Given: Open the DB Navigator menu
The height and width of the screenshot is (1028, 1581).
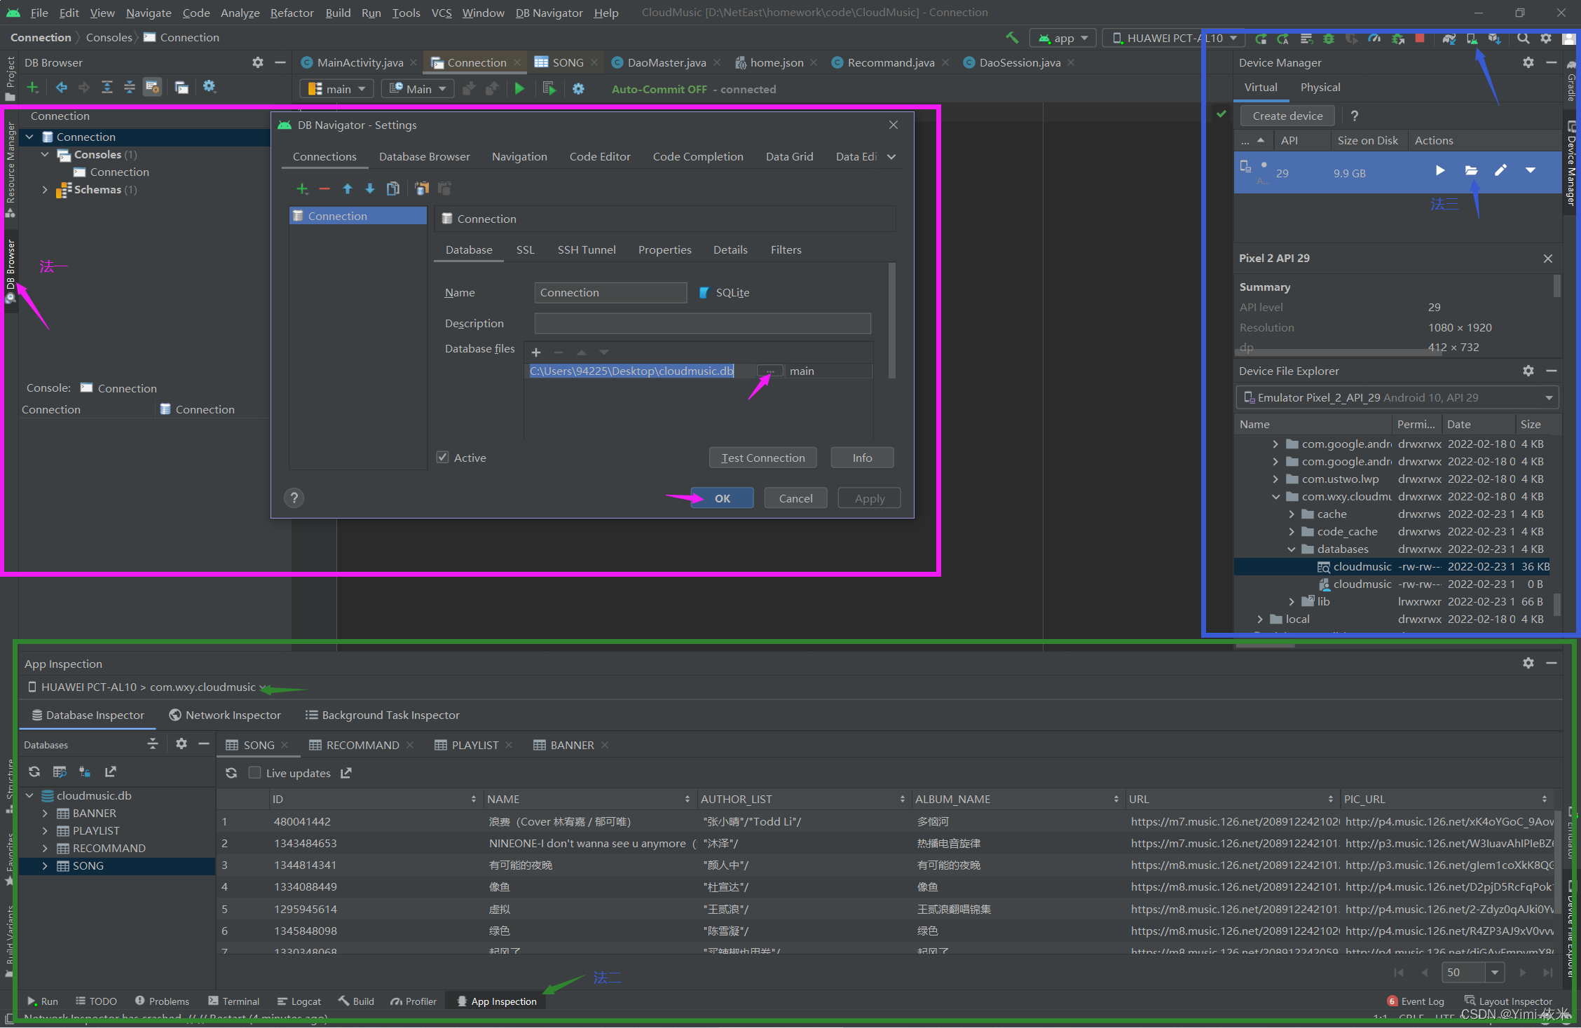Looking at the screenshot, I should (549, 13).
